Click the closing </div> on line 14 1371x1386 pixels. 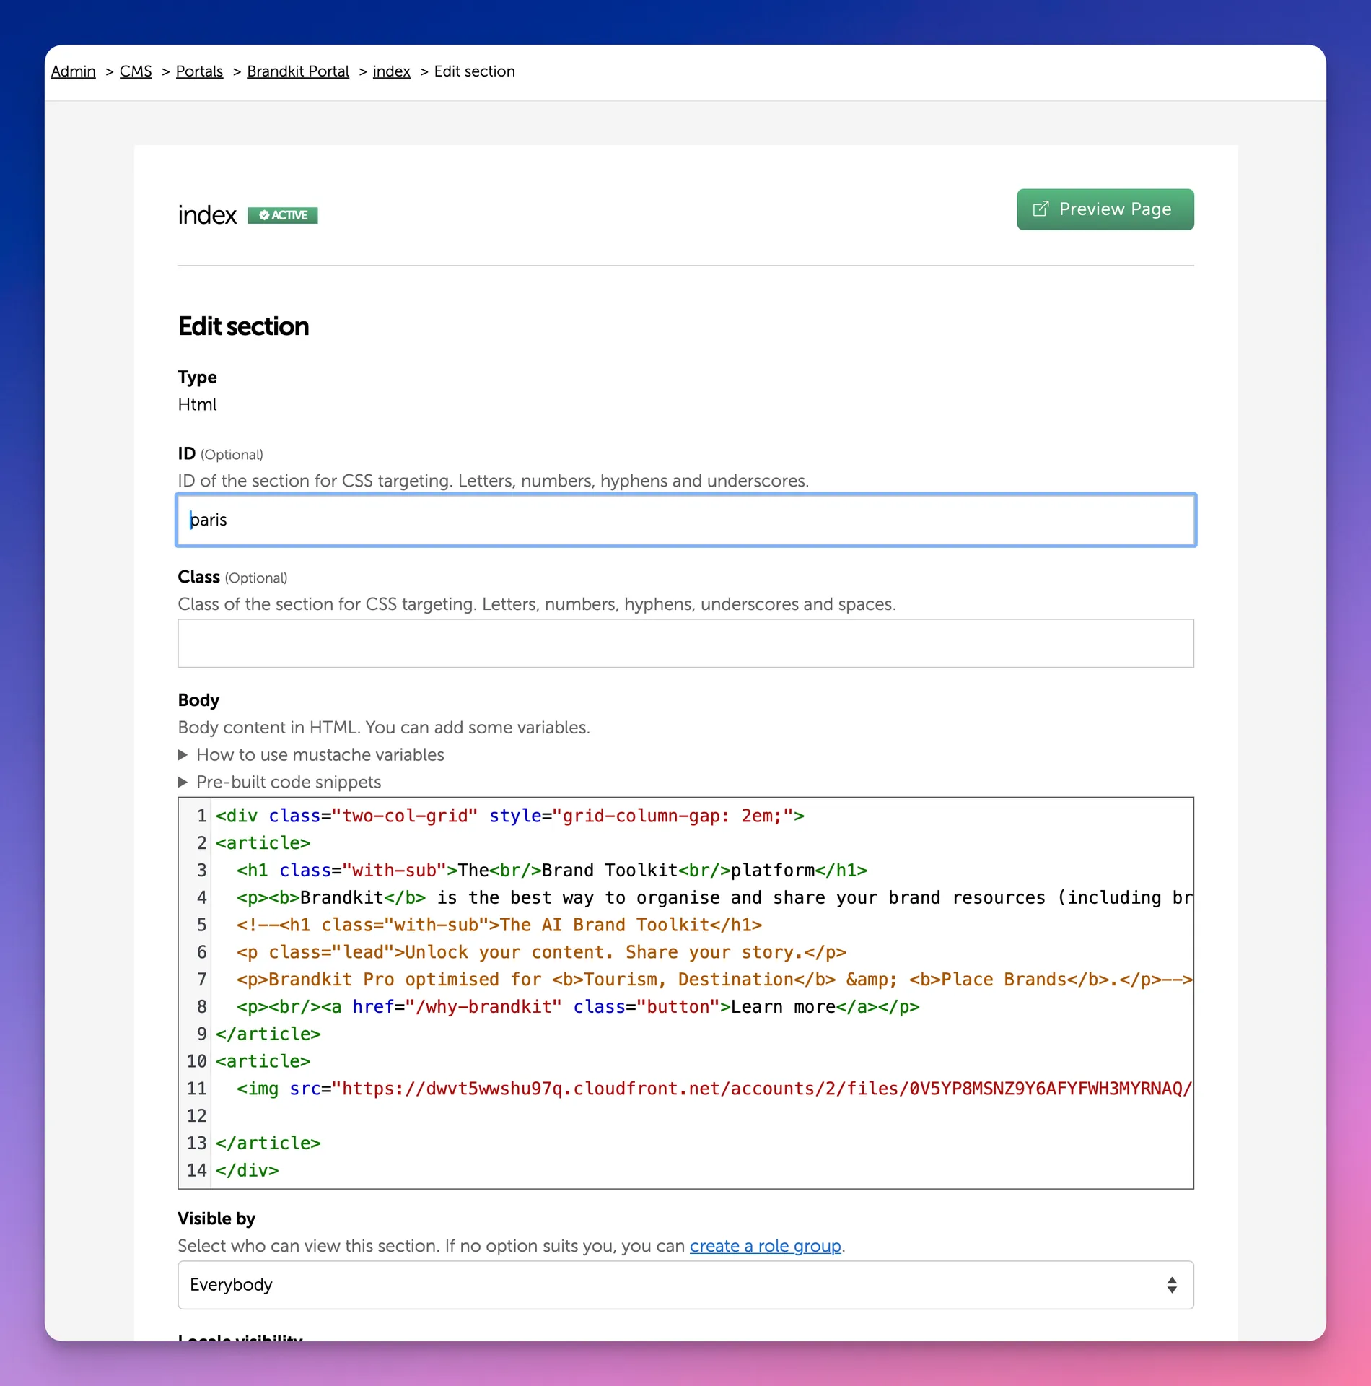point(247,1170)
